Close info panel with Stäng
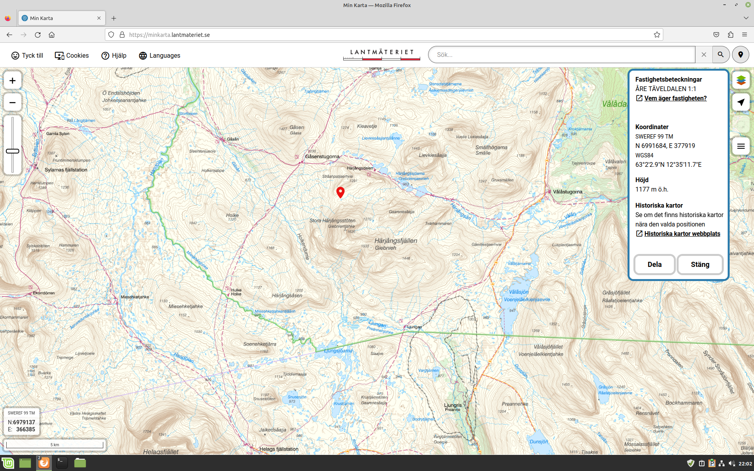The height and width of the screenshot is (471, 754). coord(700,265)
